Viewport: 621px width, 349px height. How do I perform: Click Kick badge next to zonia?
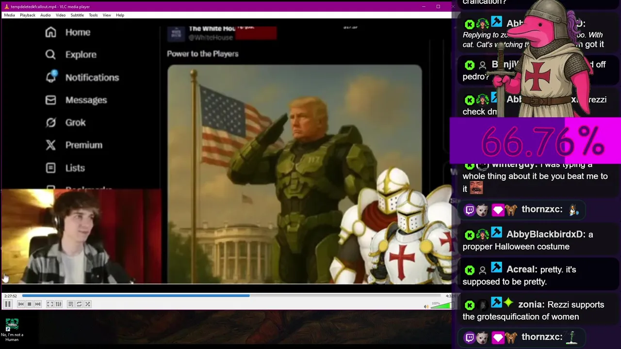point(470,305)
